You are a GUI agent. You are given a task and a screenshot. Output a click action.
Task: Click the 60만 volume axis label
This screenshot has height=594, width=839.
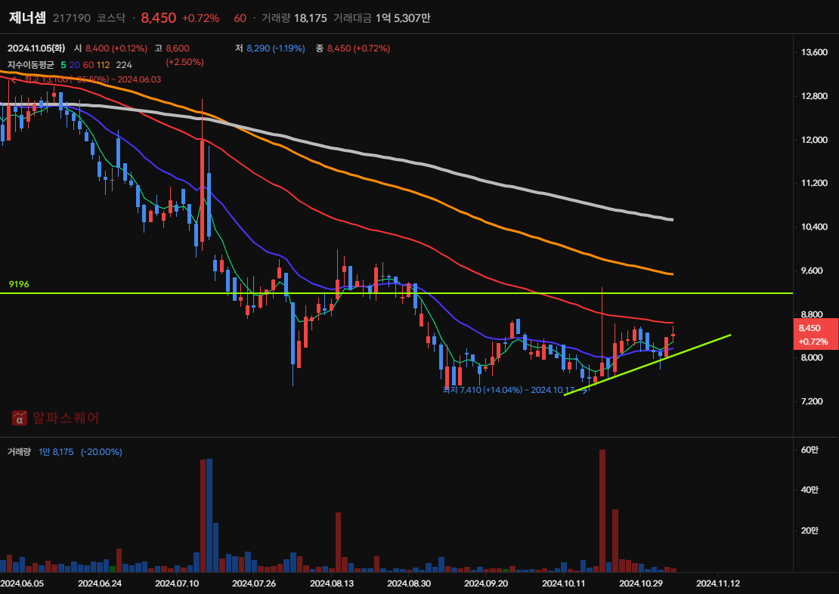(x=810, y=450)
